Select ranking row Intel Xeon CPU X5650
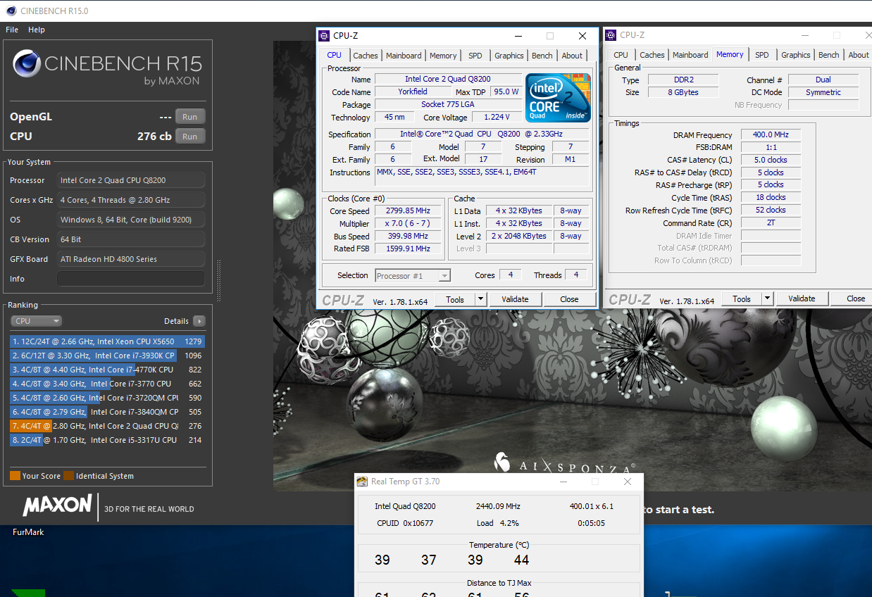872x597 pixels. coord(107,341)
